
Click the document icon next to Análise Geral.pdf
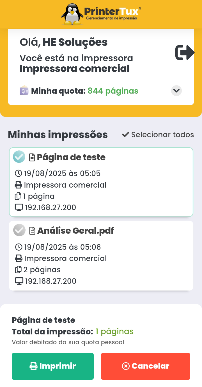(33, 231)
